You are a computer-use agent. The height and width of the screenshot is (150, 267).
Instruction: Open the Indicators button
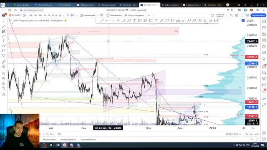(x=88, y=15)
